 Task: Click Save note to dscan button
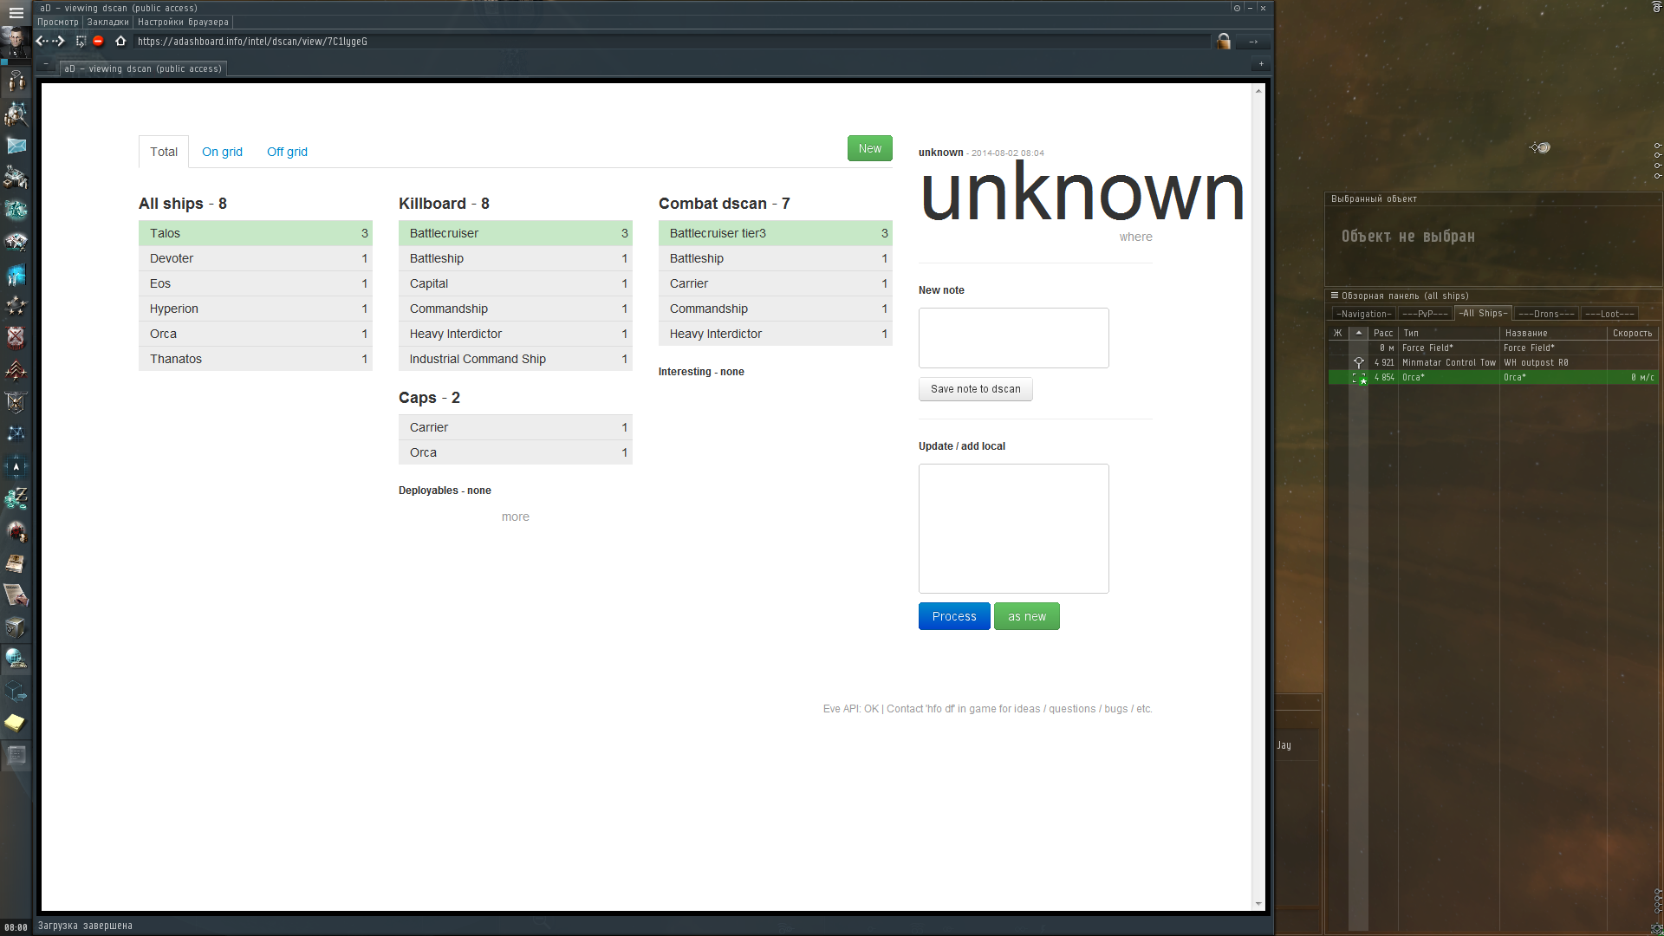pos(975,389)
